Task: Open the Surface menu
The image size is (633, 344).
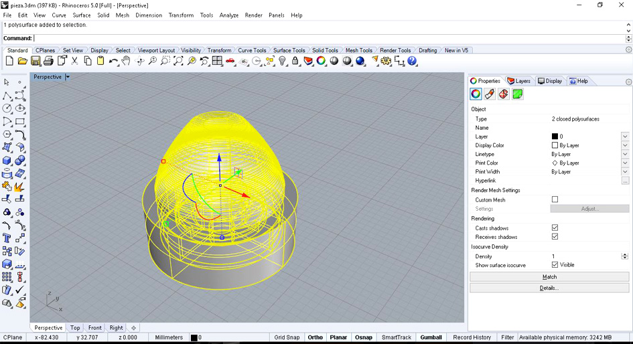Action: pyautogui.click(x=82, y=15)
